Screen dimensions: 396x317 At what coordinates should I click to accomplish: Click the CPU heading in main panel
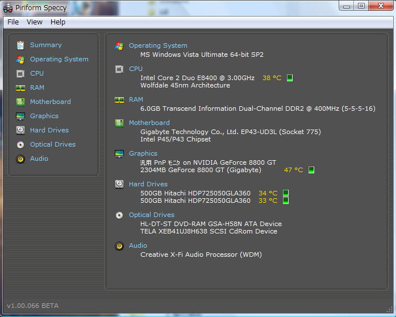click(x=136, y=69)
